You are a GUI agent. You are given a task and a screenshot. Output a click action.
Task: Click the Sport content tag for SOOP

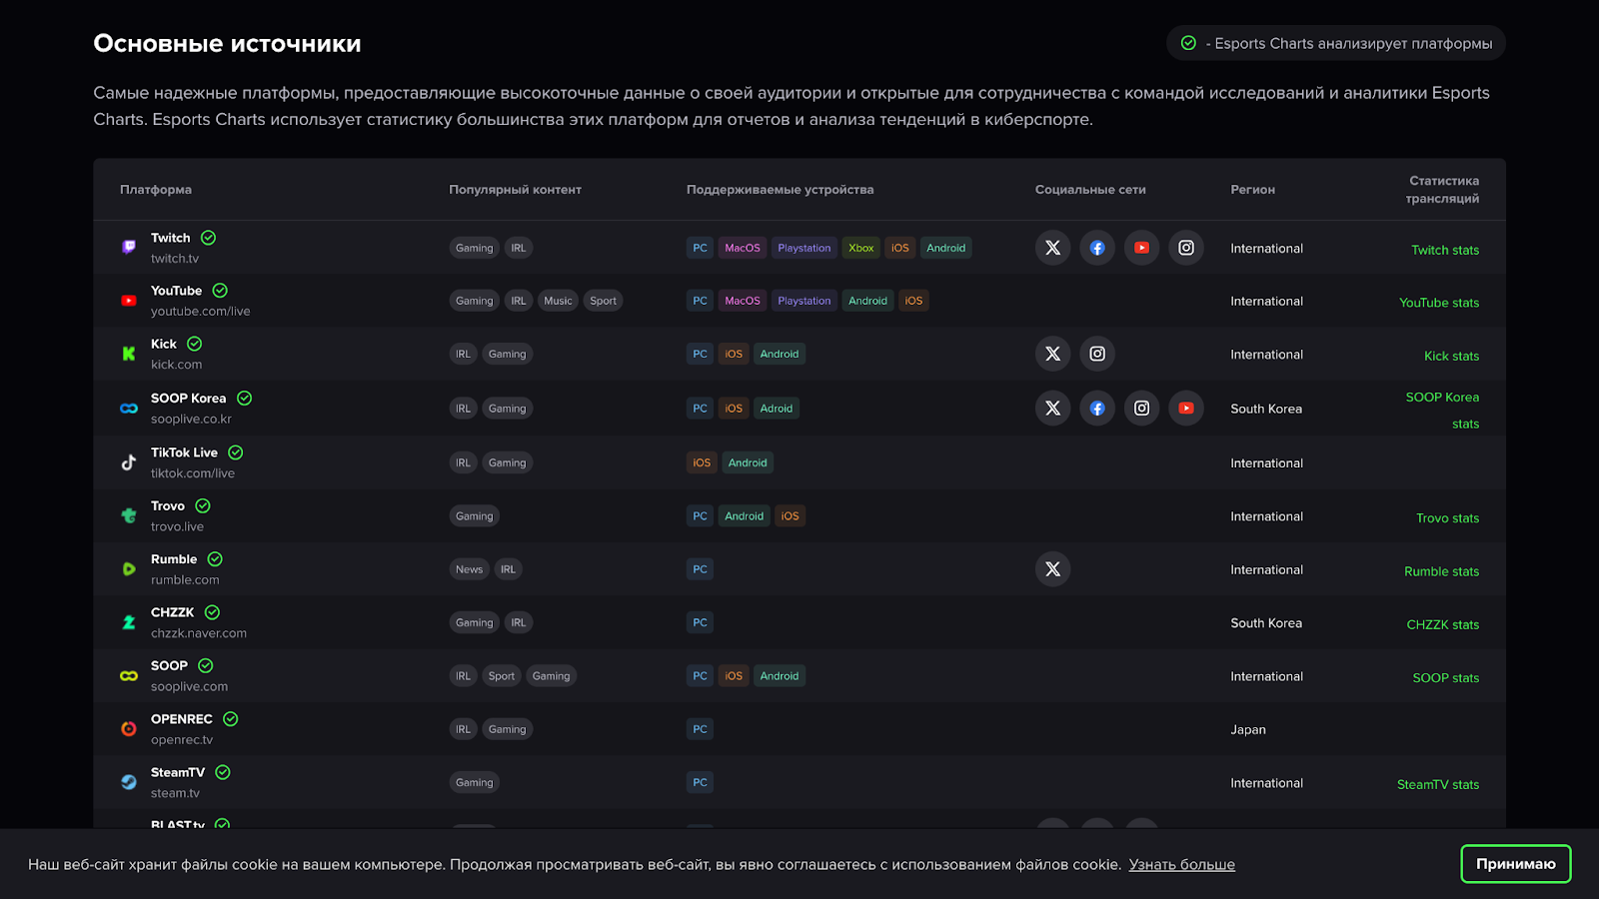pos(502,676)
